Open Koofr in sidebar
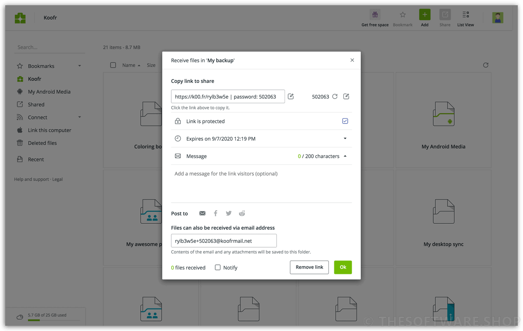The height and width of the screenshot is (331, 523). (34, 79)
